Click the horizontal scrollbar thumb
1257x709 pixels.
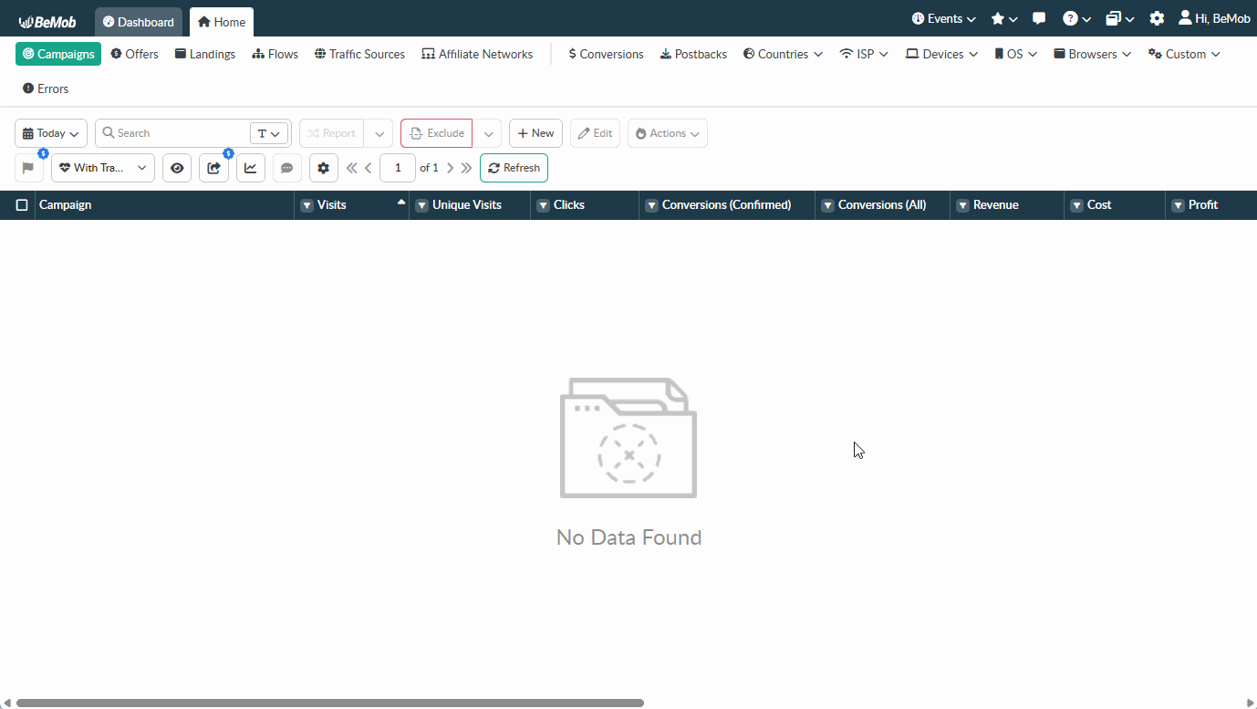point(330,703)
